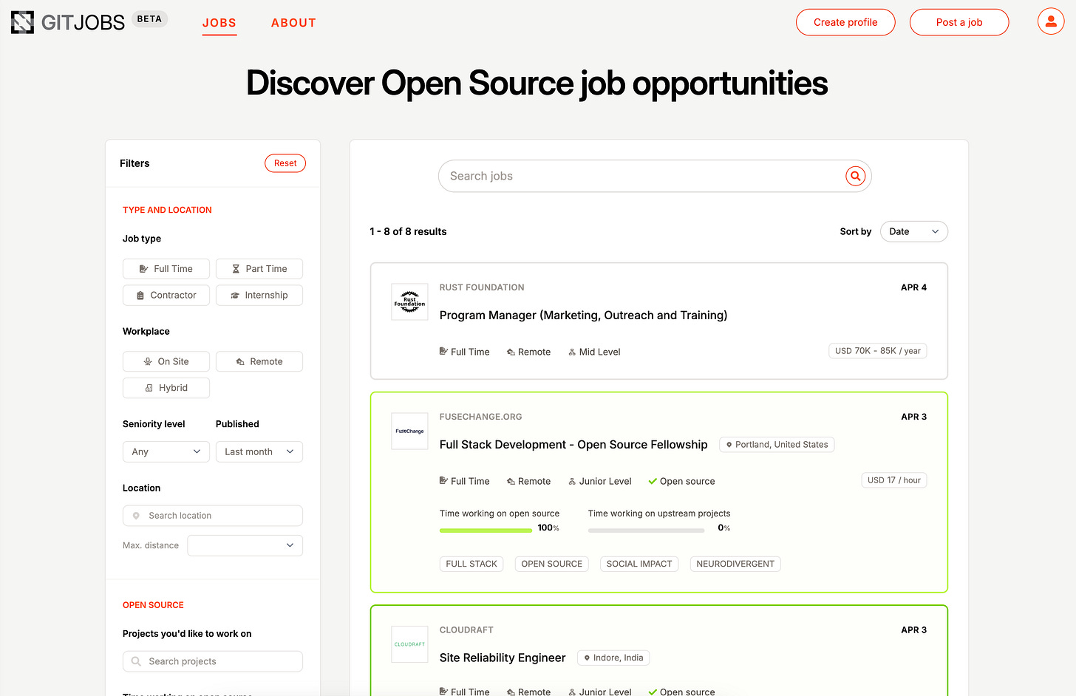
Task: Open the Full Stack Development Fellowship posting
Action: point(573,445)
